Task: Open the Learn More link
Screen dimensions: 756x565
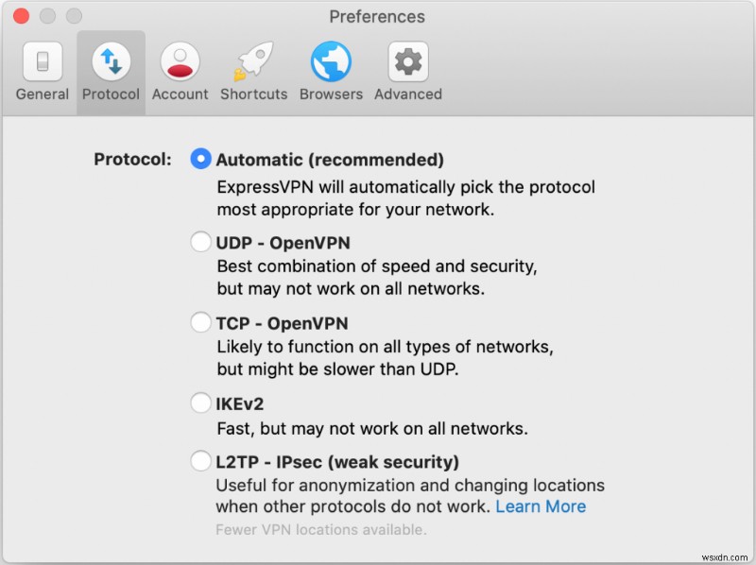Action: (541, 506)
